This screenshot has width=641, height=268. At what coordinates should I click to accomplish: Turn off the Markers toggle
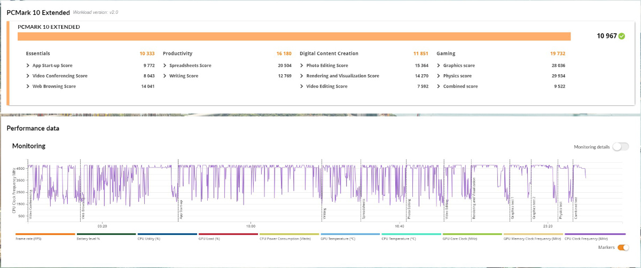coord(623,247)
